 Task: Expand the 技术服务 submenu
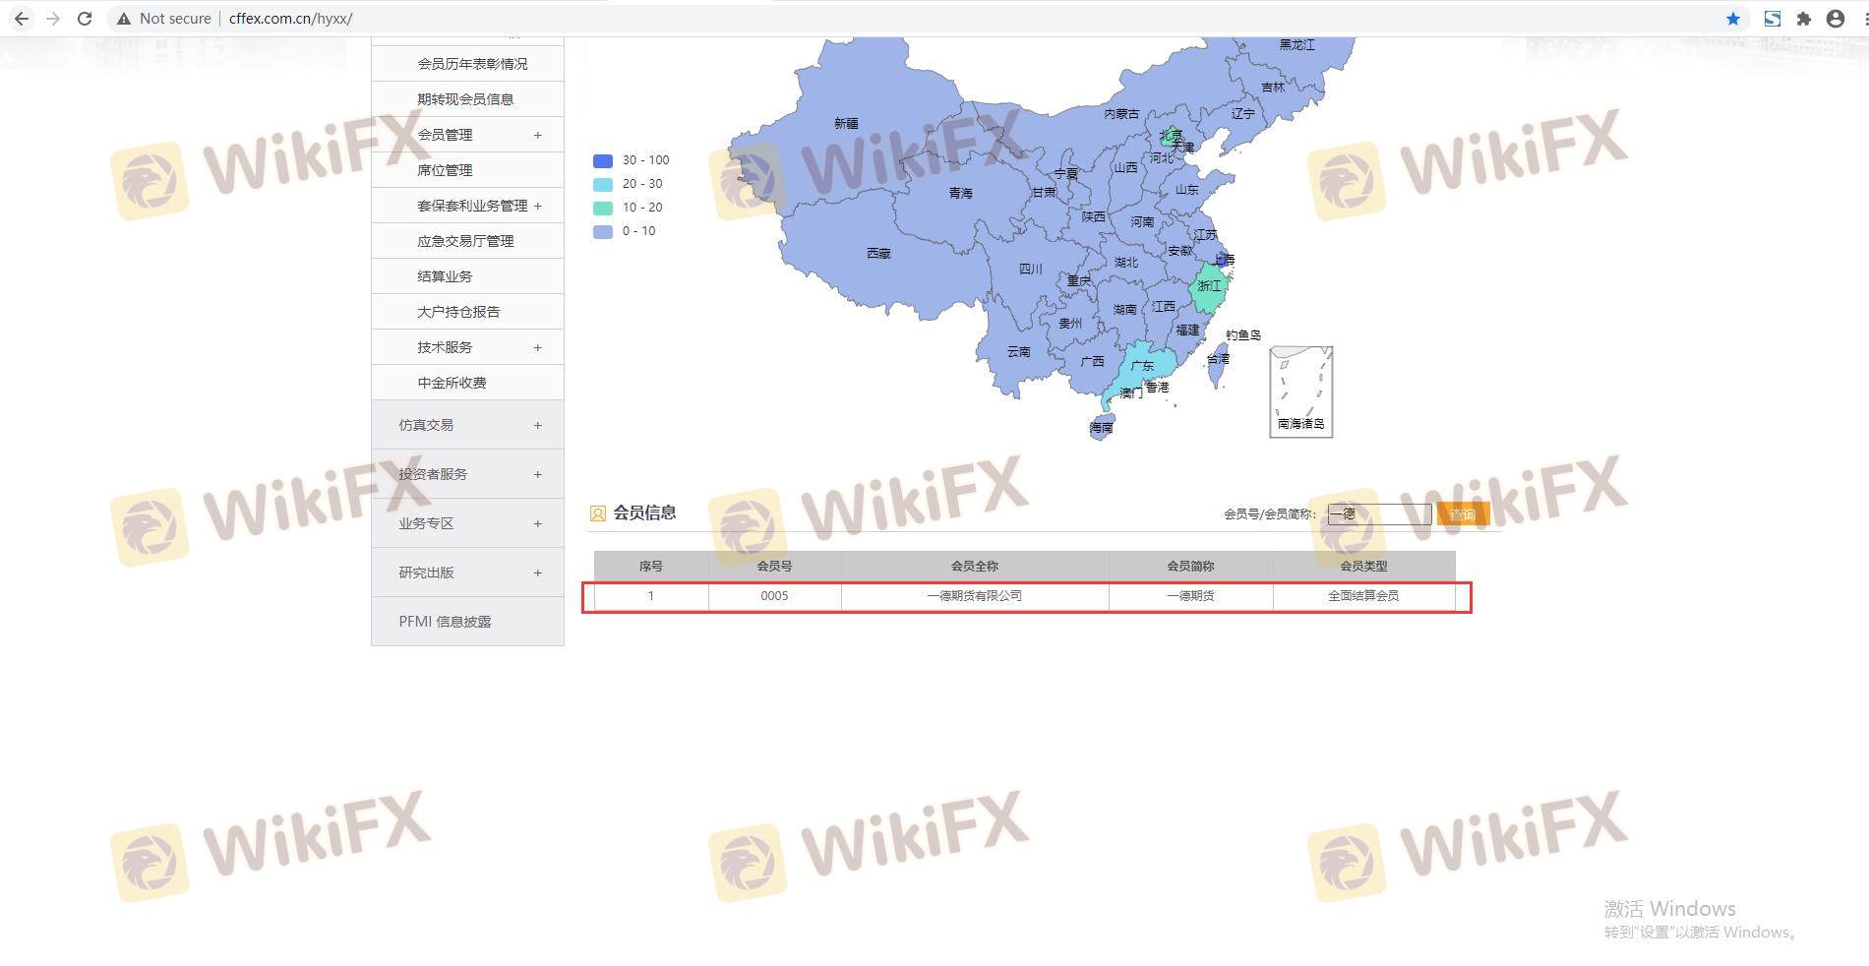click(537, 347)
